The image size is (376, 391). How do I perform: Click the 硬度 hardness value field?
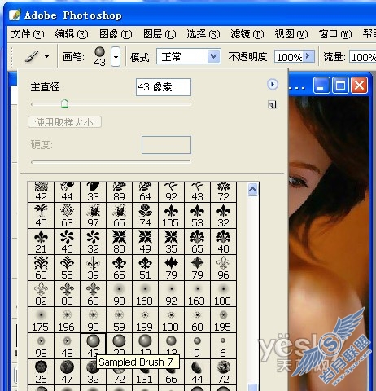point(166,145)
